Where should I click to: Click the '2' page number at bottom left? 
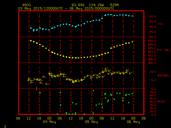click(x=5, y=126)
